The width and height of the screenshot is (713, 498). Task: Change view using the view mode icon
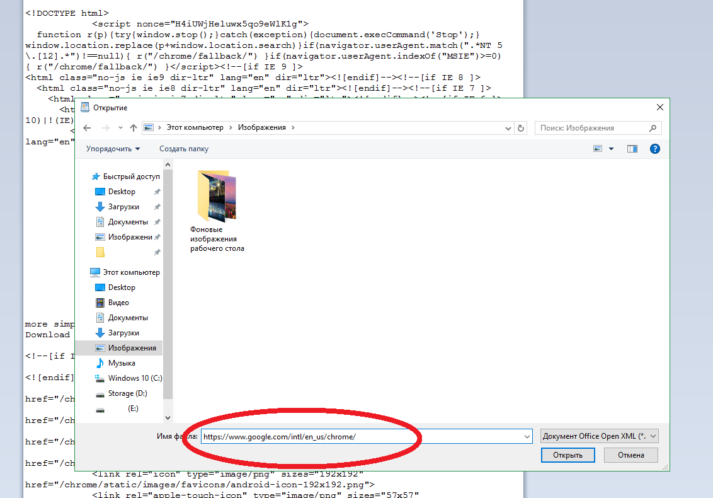coord(598,149)
